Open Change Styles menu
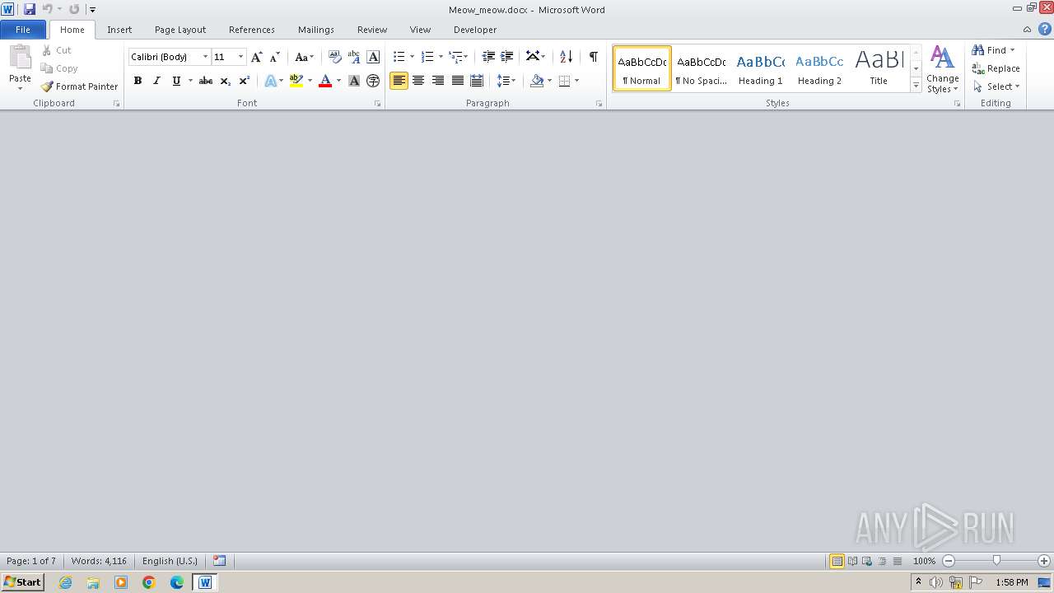1054x593 pixels. (943, 69)
